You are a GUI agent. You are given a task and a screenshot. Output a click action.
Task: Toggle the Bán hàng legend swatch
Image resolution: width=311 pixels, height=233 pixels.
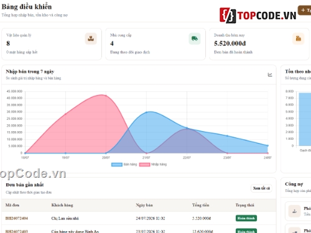point(117,165)
